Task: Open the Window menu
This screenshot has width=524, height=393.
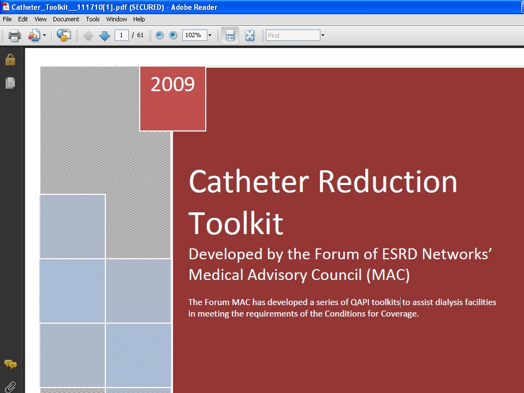Action: (116, 19)
